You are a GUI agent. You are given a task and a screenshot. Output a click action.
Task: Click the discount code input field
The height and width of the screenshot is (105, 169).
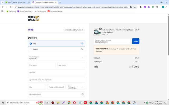pos(112,41)
